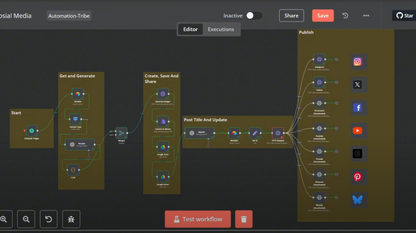Select the Youtube deactivated node
The height and width of the screenshot is (233, 416).
[x=319, y=129]
